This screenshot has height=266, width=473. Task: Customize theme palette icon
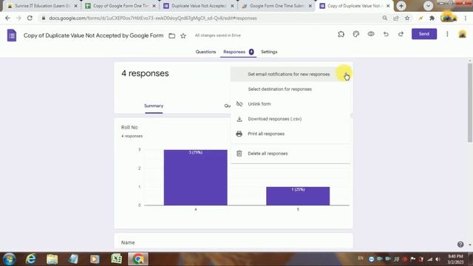356,34
